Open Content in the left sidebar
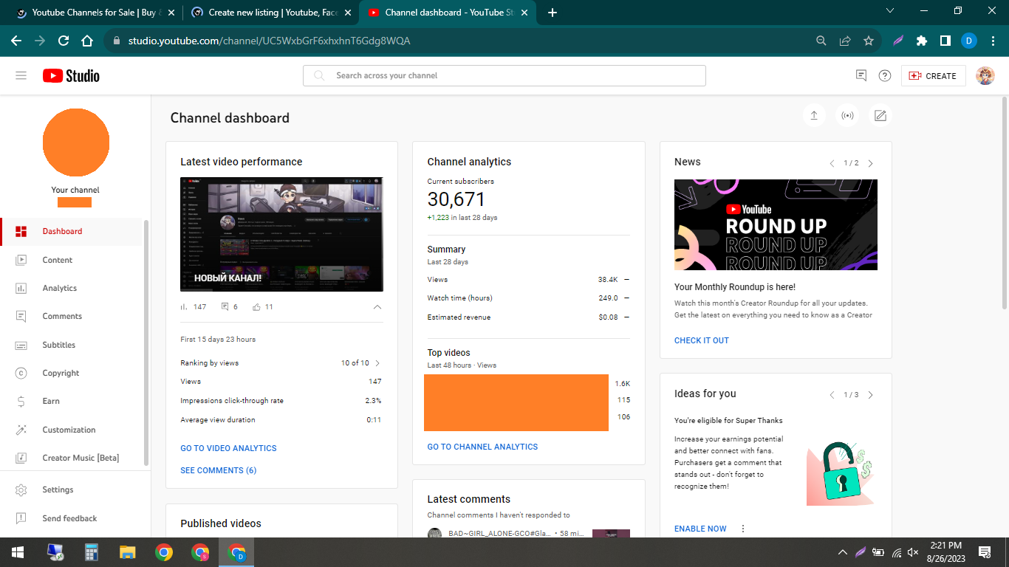The height and width of the screenshot is (567, 1009). coord(57,260)
